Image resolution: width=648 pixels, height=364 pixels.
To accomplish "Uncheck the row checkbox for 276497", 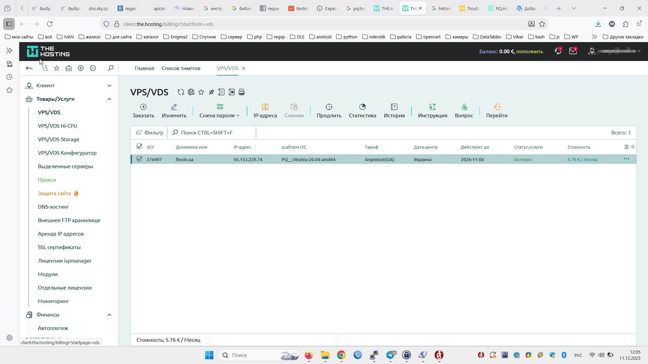I will (x=139, y=159).
